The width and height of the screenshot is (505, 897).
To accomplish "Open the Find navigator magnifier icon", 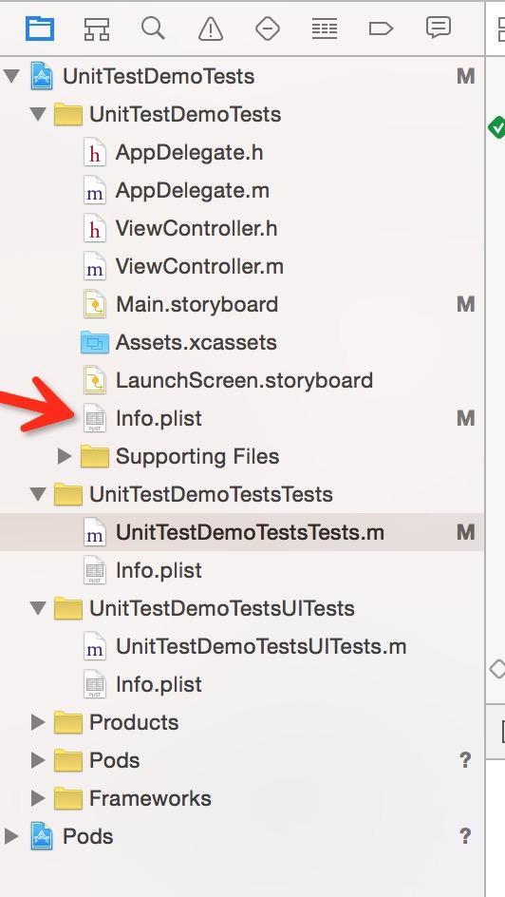I will point(153,29).
